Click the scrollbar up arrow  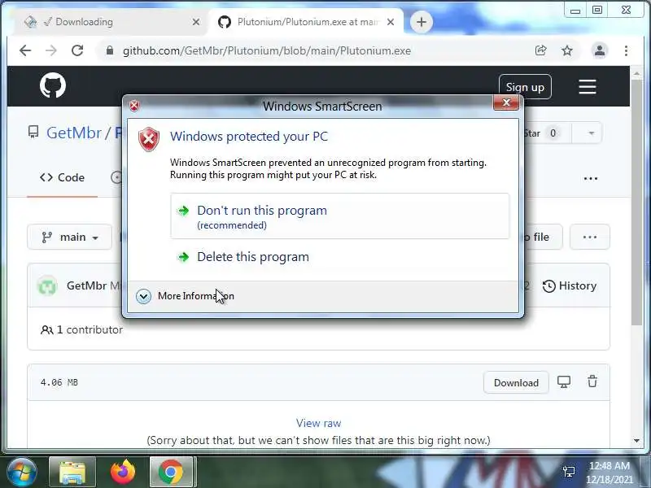click(636, 73)
